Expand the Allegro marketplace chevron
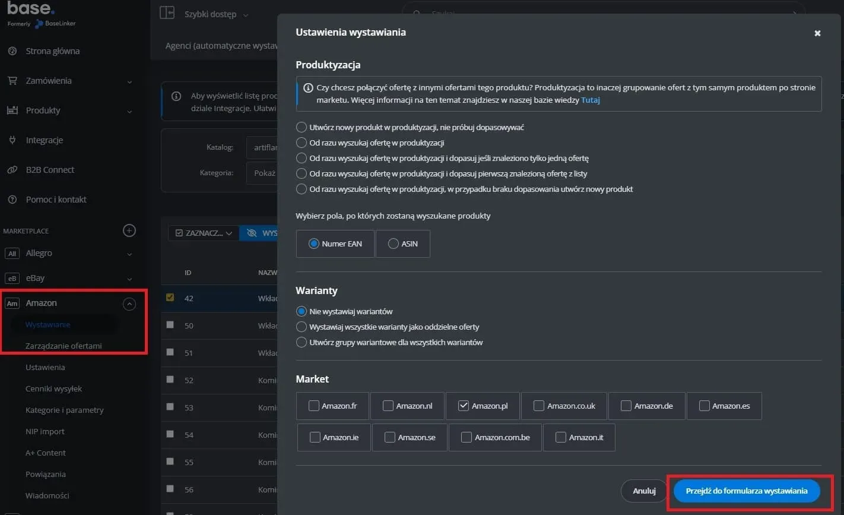Screen dimensions: 844x515 click(129, 254)
